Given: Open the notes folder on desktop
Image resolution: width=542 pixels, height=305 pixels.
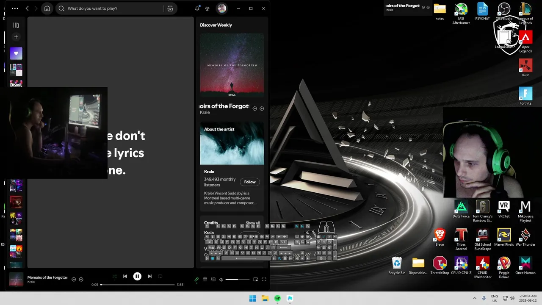Looking at the screenshot, I should pos(440,12).
